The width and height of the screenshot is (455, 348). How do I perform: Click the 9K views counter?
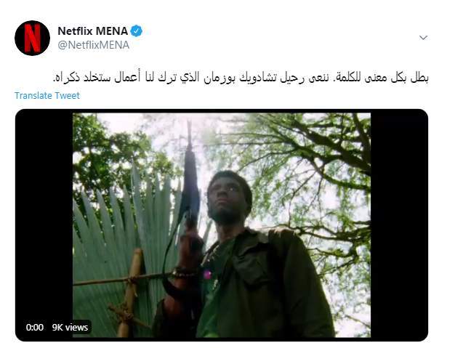point(70,328)
